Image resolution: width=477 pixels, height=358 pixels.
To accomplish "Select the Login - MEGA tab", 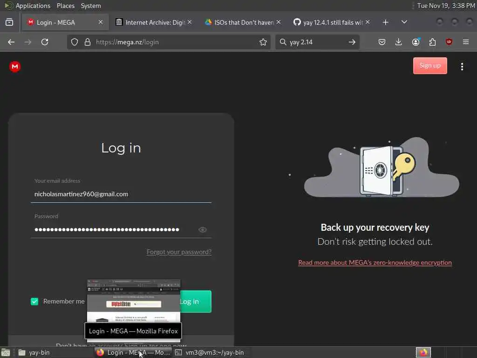I will point(65,22).
